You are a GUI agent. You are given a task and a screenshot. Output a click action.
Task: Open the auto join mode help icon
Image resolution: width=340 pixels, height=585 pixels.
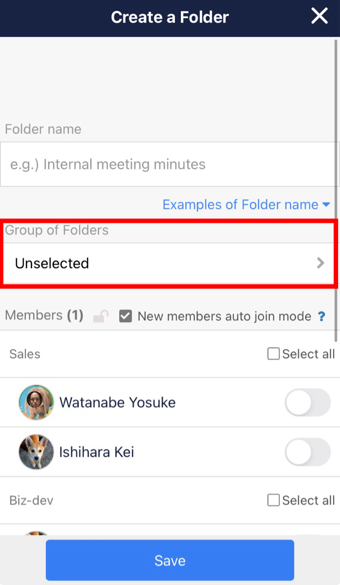point(322,316)
